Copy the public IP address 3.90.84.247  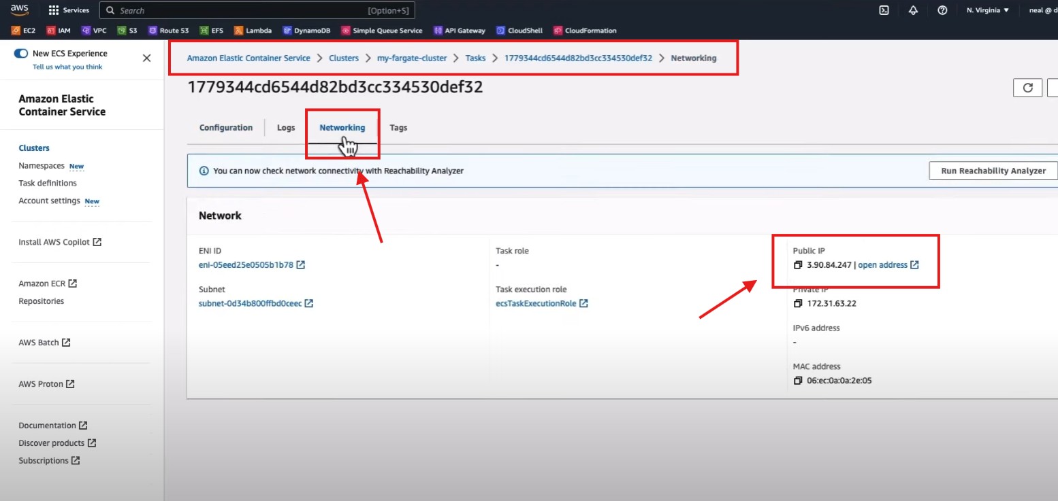click(x=798, y=265)
